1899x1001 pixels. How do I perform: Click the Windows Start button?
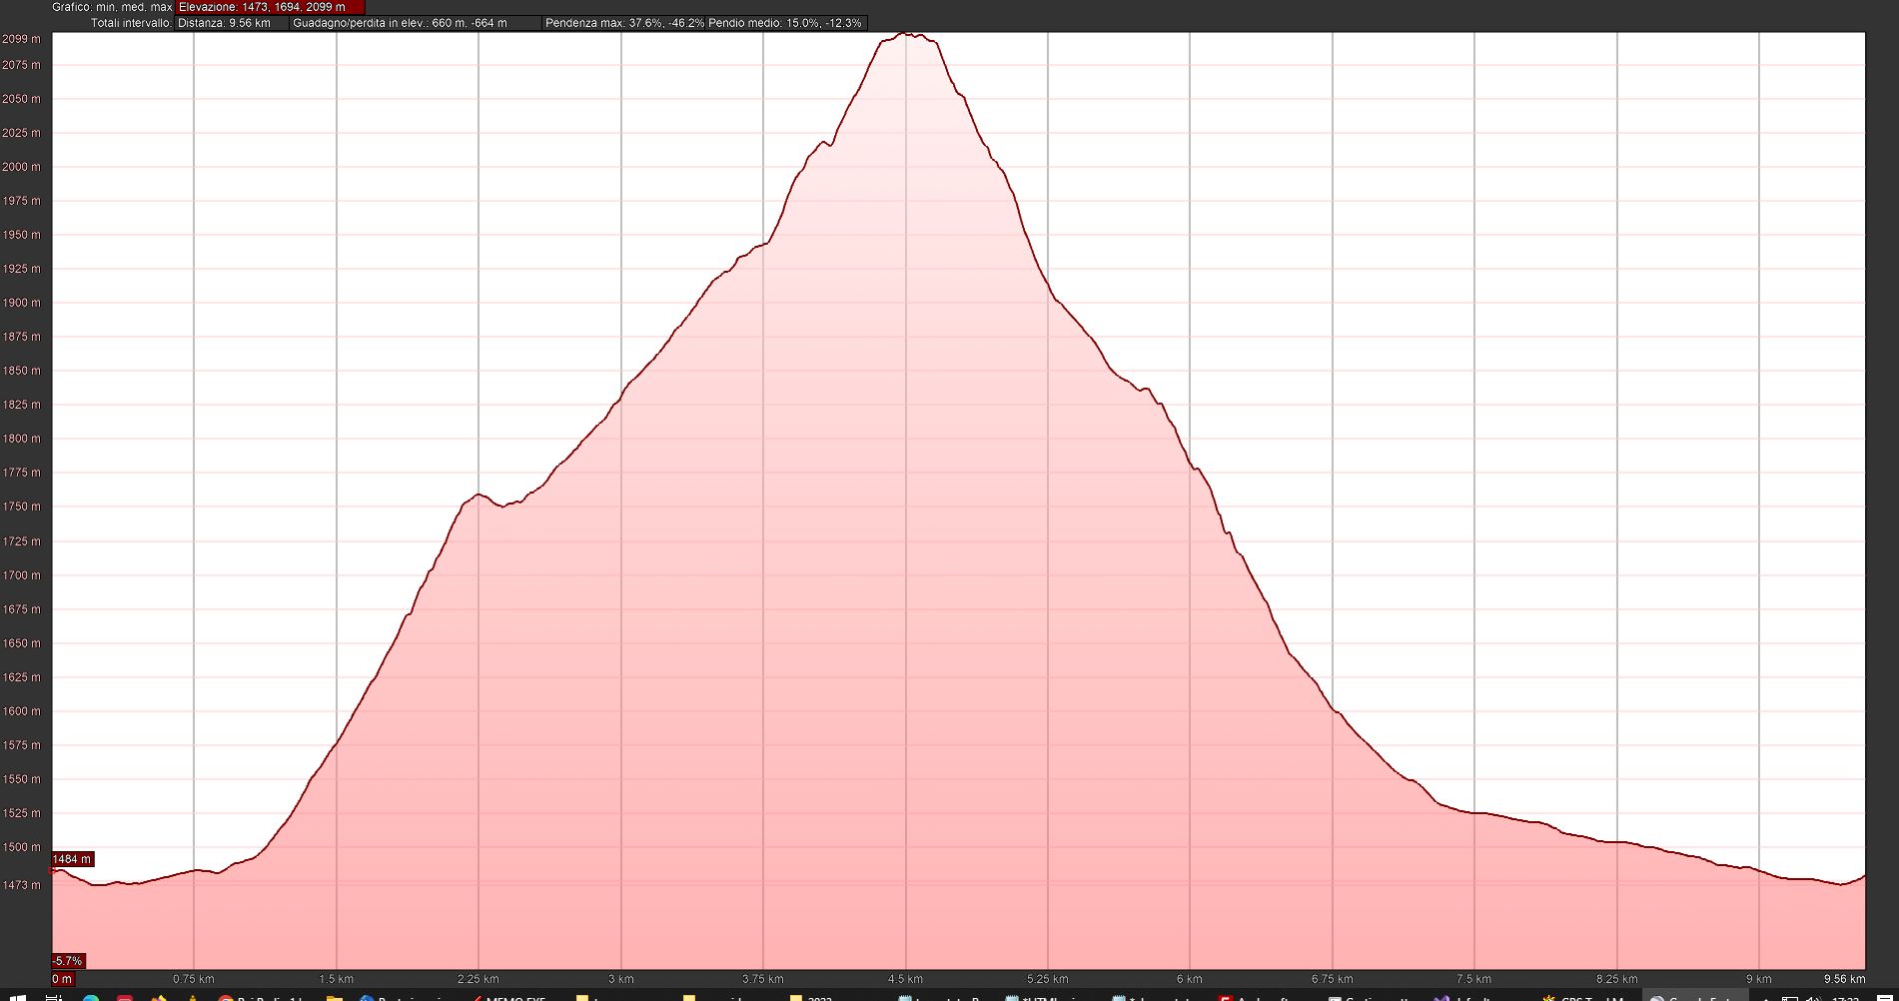click(17, 997)
